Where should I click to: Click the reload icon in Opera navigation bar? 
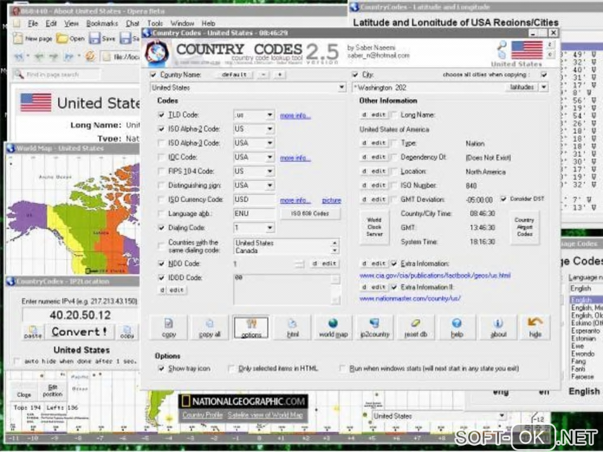click(x=90, y=57)
